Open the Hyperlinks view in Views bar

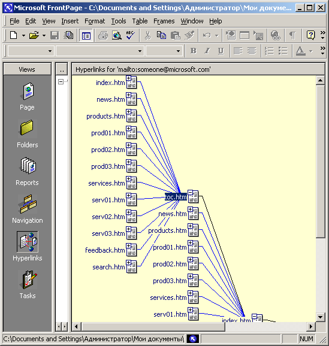click(x=28, y=242)
